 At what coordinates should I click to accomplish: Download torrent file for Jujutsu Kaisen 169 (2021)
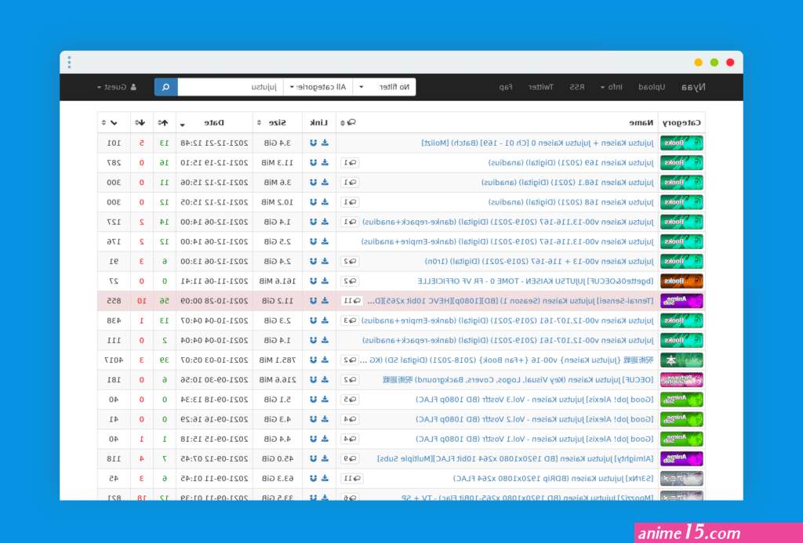click(x=325, y=163)
